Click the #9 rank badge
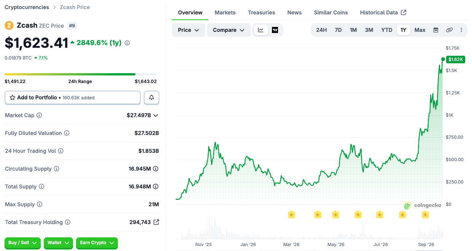The image size is (472, 251). (x=72, y=25)
